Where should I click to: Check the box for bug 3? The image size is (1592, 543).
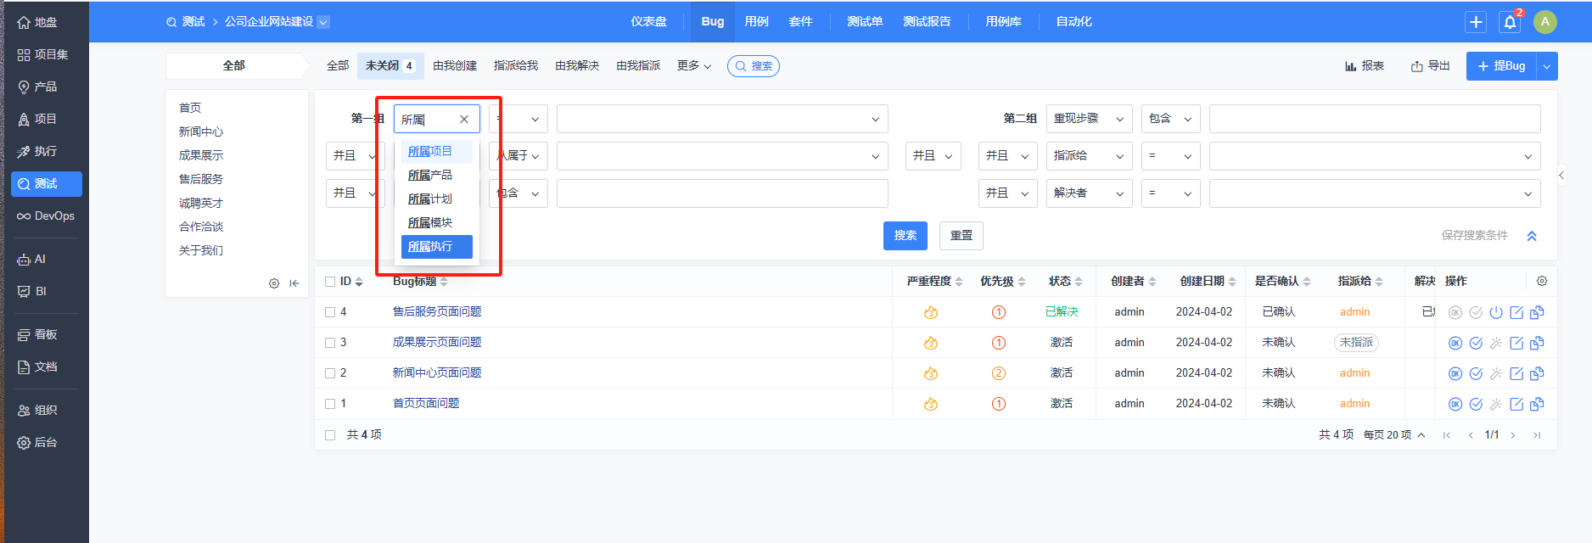coord(330,343)
